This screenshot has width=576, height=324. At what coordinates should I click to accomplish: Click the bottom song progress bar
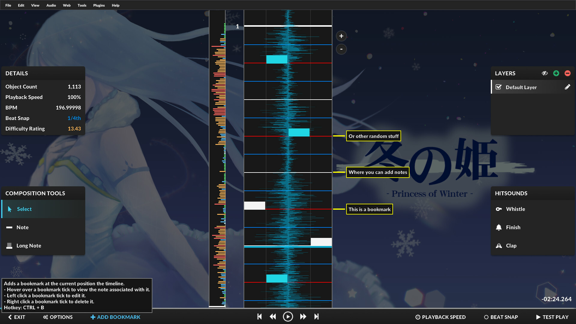point(288,308)
